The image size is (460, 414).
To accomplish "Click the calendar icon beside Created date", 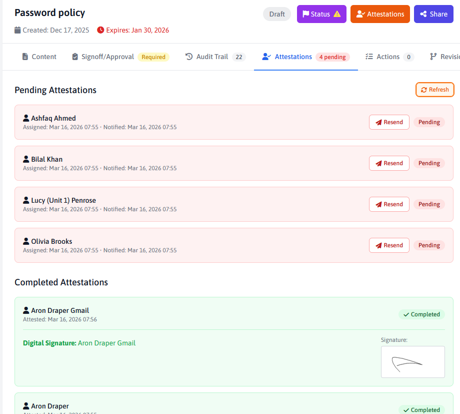I will (x=18, y=30).
